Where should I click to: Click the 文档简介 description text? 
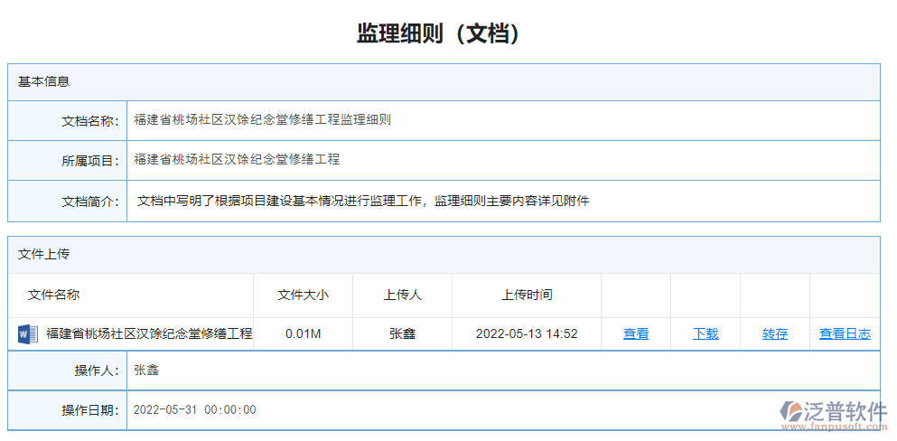(x=362, y=201)
